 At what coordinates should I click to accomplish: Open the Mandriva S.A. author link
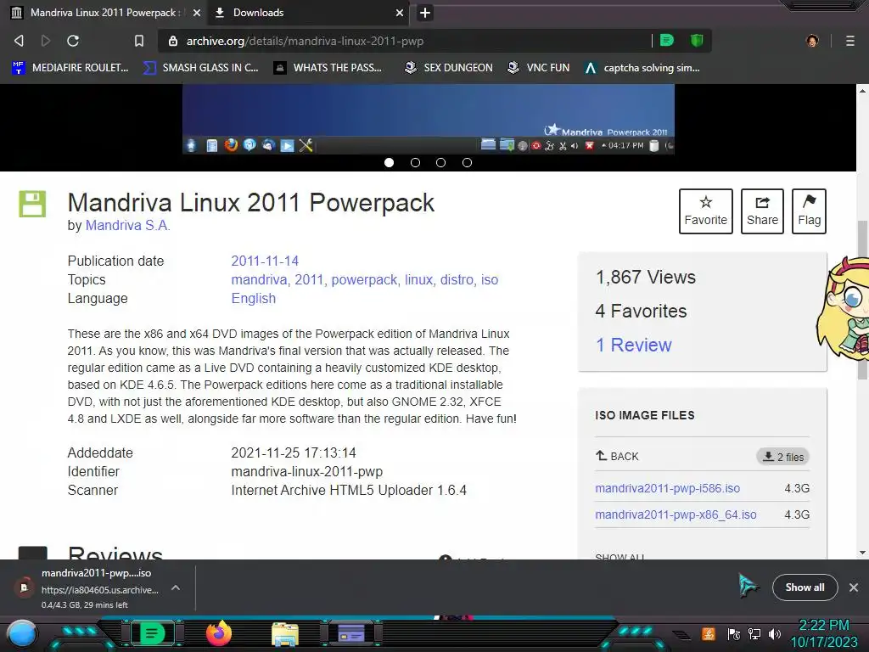point(127,225)
